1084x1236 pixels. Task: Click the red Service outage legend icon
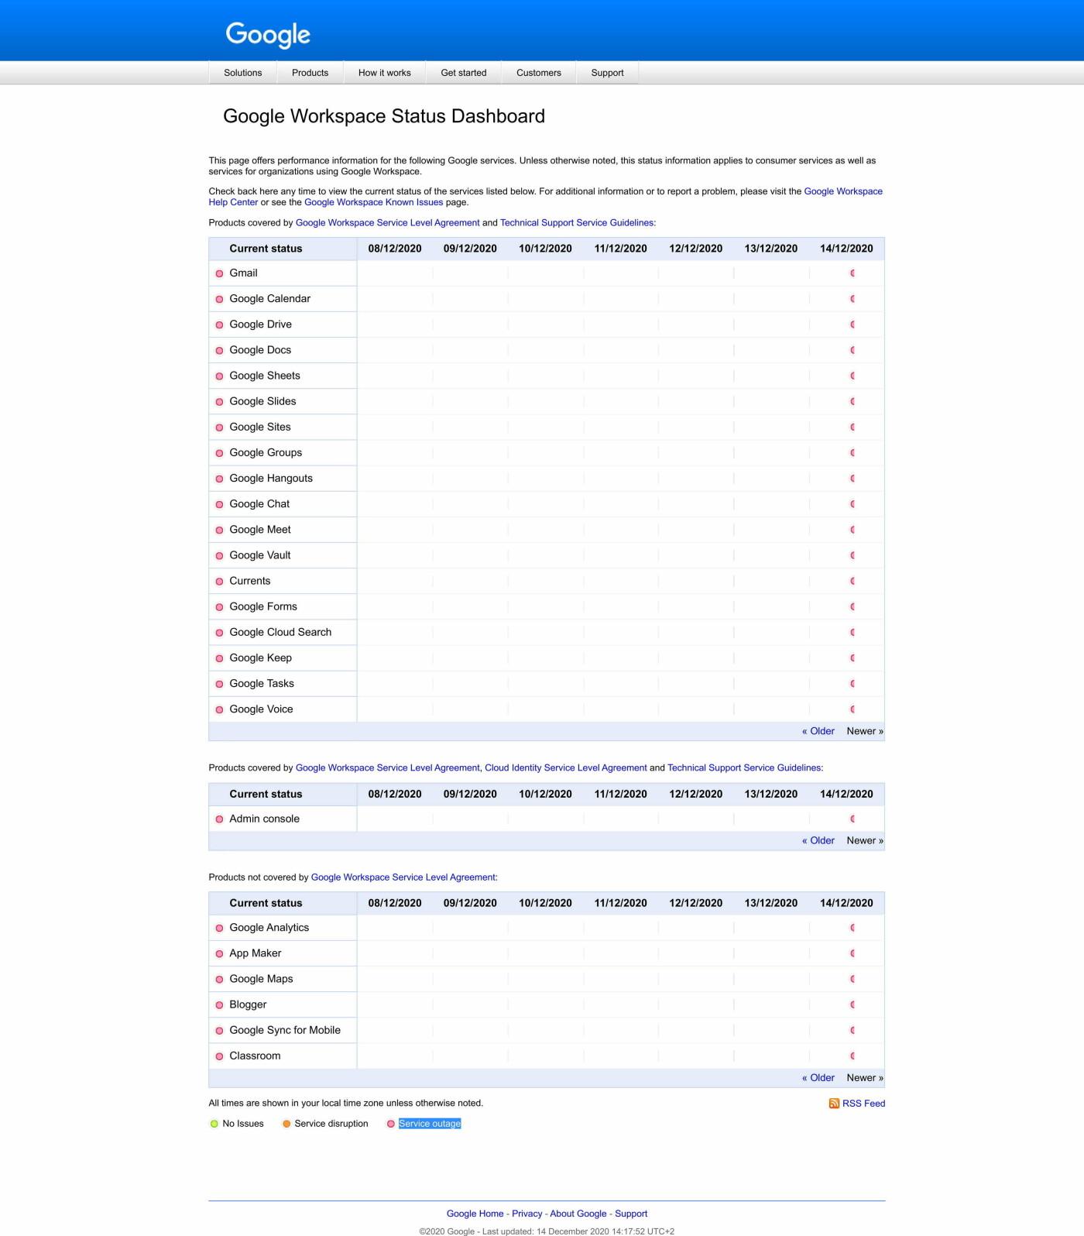click(x=390, y=1124)
